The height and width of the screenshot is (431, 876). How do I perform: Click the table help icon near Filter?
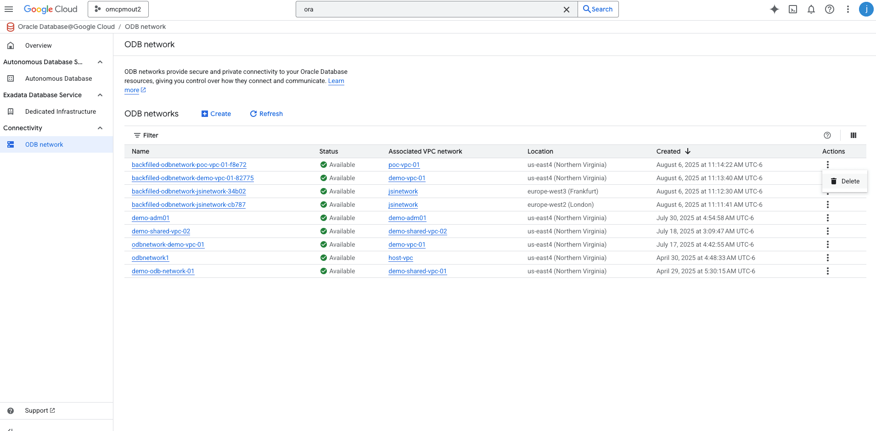[x=827, y=135]
